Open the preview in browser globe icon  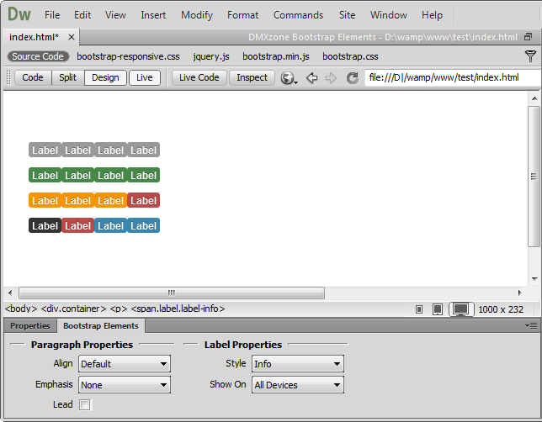coord(289,77)
